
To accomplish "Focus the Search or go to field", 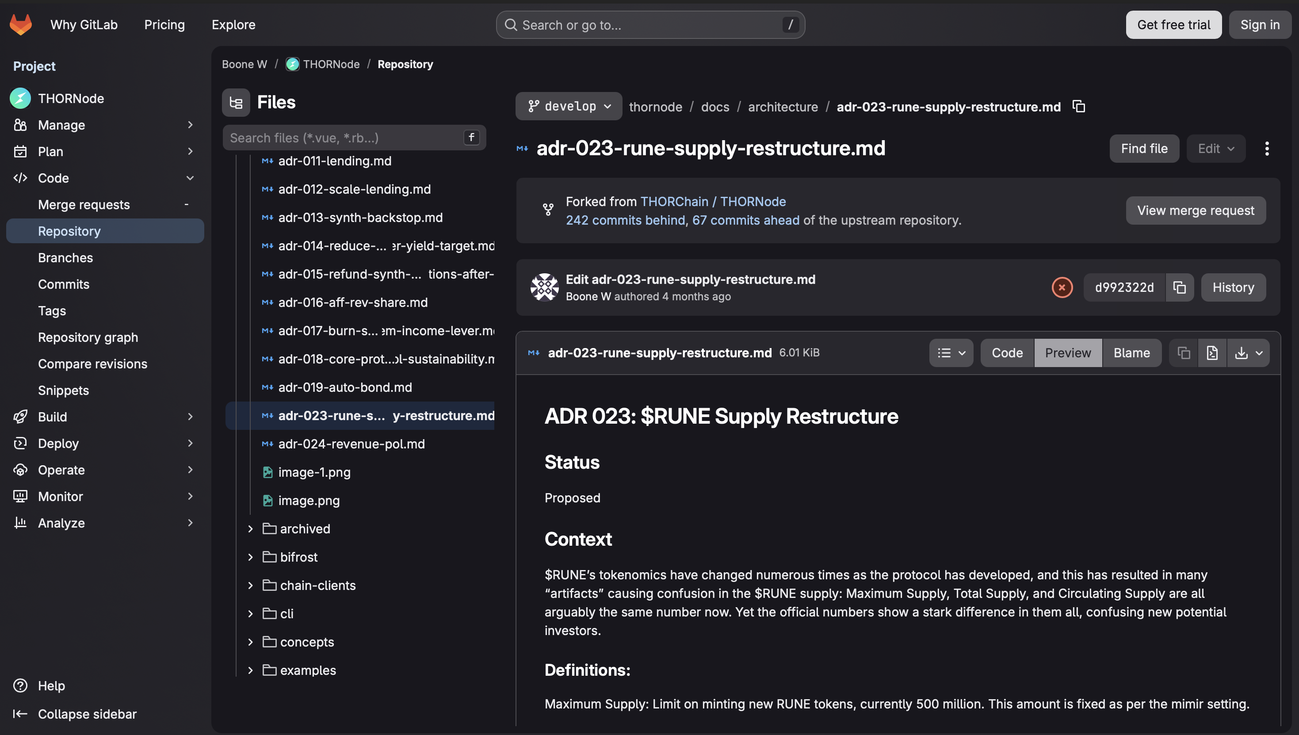I will pos(650,25).
